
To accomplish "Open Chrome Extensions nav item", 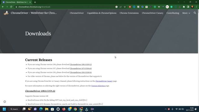I will (129, 13).
